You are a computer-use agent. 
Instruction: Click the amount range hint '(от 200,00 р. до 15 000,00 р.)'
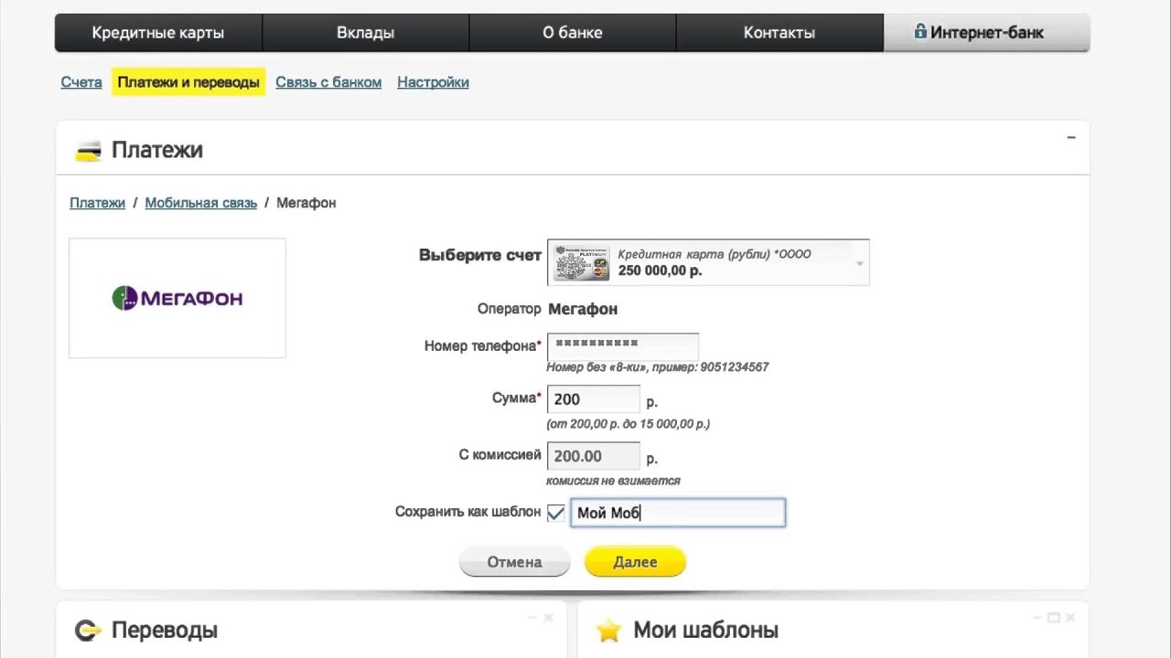[x=628, y=424]
